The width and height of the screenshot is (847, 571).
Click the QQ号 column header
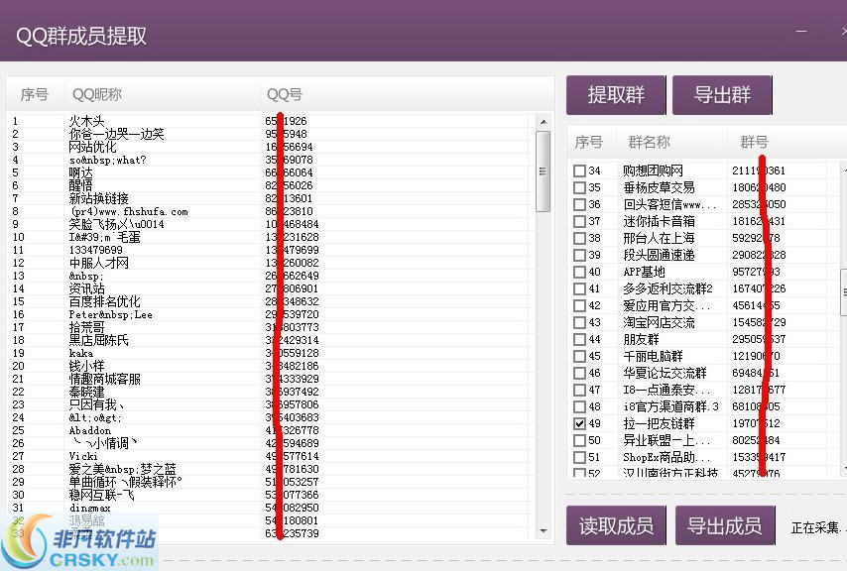click(284, 94)
